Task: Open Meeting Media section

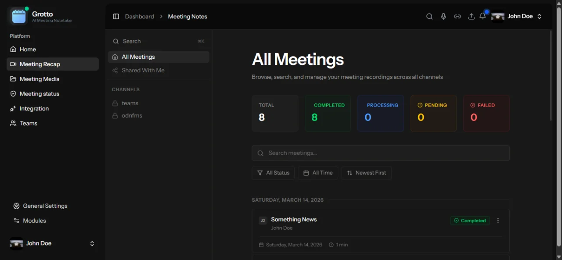Action: [x=53, y=79]
